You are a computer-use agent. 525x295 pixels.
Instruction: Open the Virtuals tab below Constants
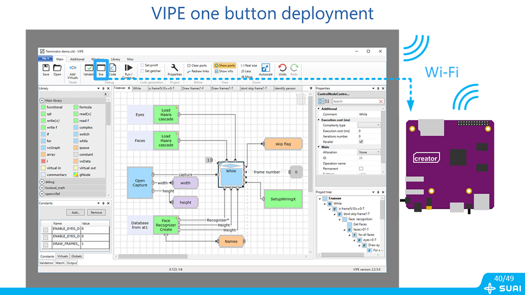click(x=63, y=256)
